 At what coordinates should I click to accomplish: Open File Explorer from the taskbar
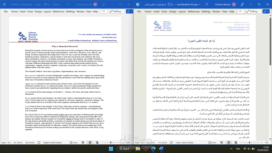138,149
